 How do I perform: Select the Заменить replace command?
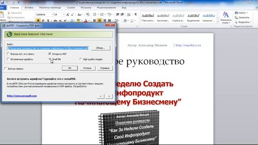tap(242, 17)
